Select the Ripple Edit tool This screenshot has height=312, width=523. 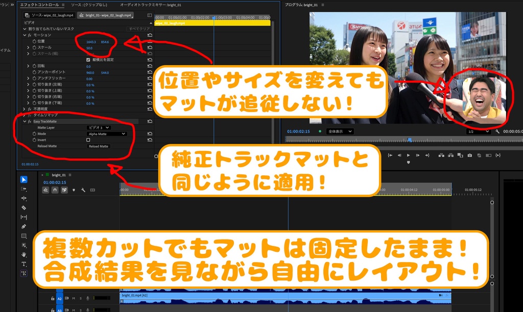click(x=23, y=198)
